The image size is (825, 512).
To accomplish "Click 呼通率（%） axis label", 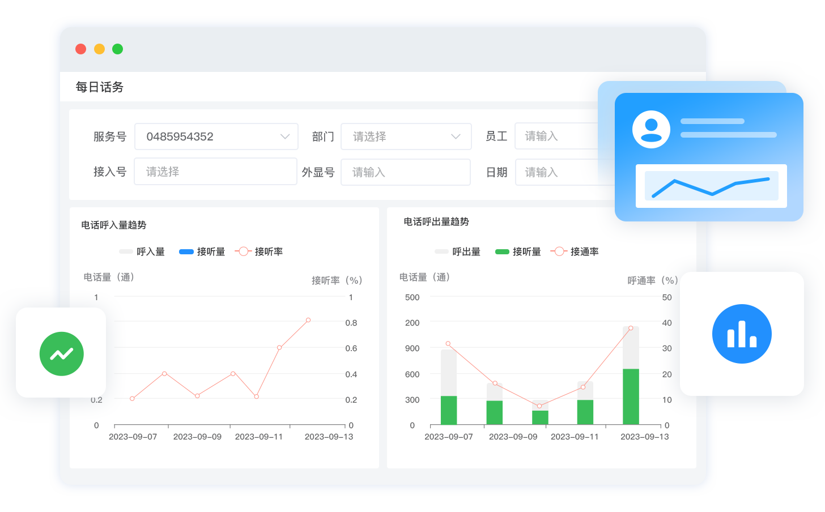I will point(653,280).
